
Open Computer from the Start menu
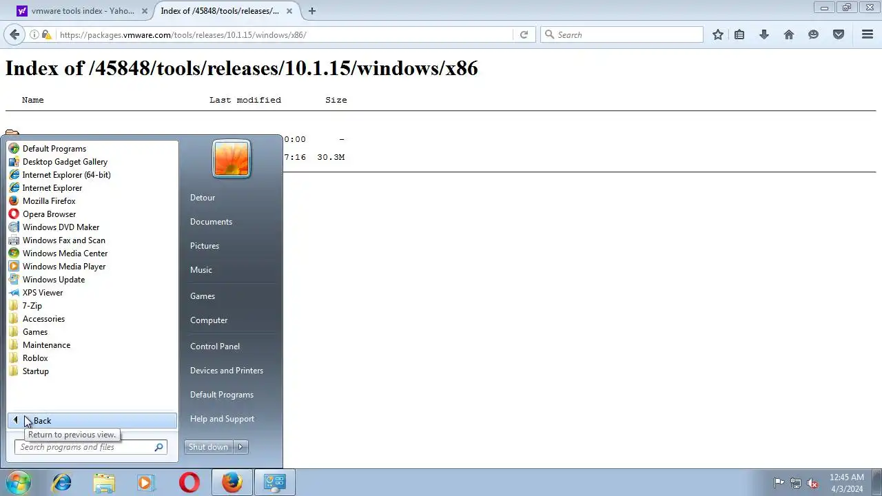click(209, 320)
